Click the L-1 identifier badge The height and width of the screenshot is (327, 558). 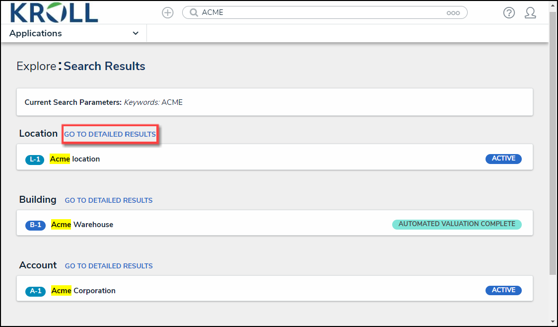35,159
